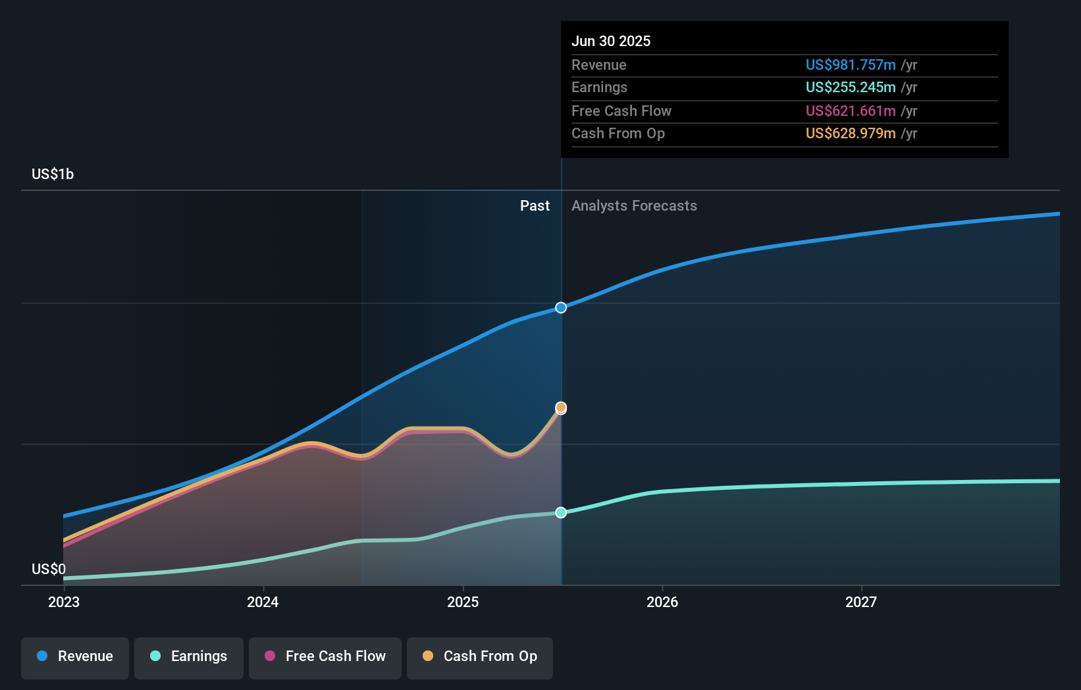Select the blue revenue data point marker
This screenshot has height=690, width=1081.
pos(560,307)
